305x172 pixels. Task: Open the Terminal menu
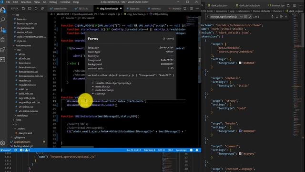[65, 2]
